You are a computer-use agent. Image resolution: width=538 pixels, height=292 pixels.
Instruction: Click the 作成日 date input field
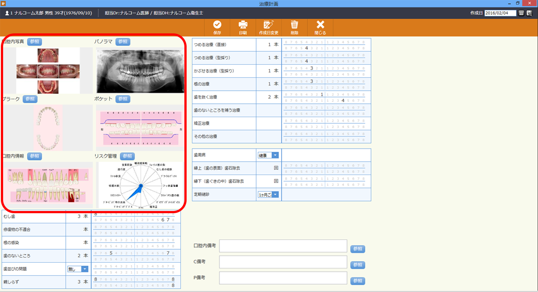pos(500,13)
